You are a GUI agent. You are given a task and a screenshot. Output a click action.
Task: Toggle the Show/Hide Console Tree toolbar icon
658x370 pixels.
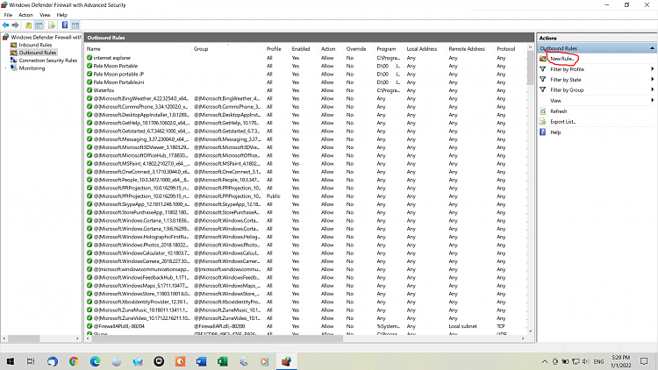coord(39,25)
